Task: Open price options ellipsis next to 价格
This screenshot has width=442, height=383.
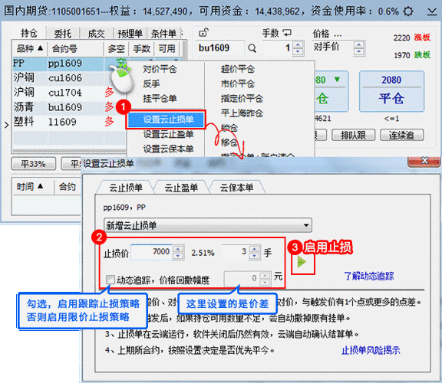Action: click(x=338, y=35)
